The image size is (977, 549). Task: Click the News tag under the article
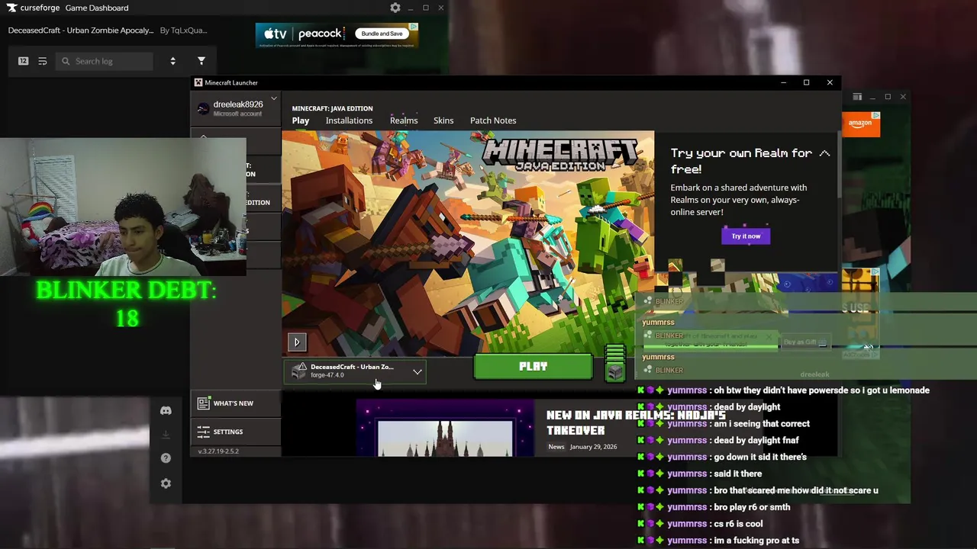556,447
